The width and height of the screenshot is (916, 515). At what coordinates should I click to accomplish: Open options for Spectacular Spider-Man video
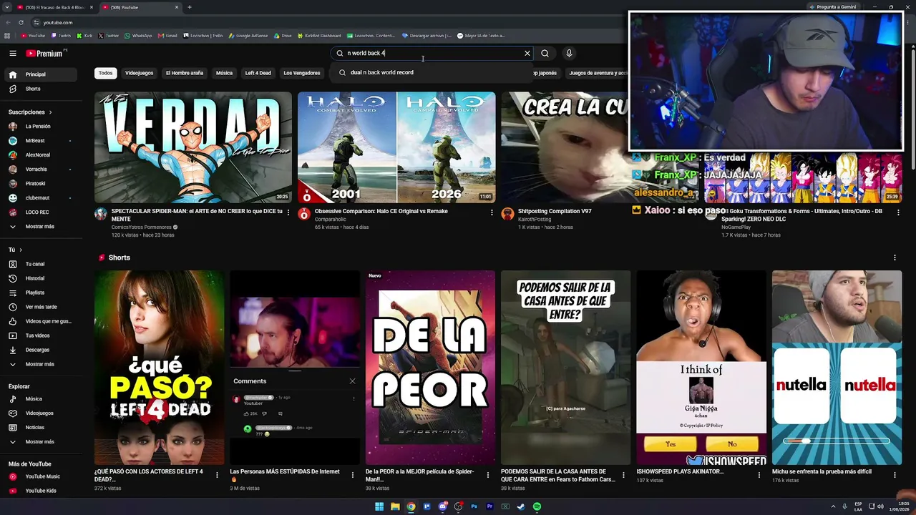[x=288, y=212]
